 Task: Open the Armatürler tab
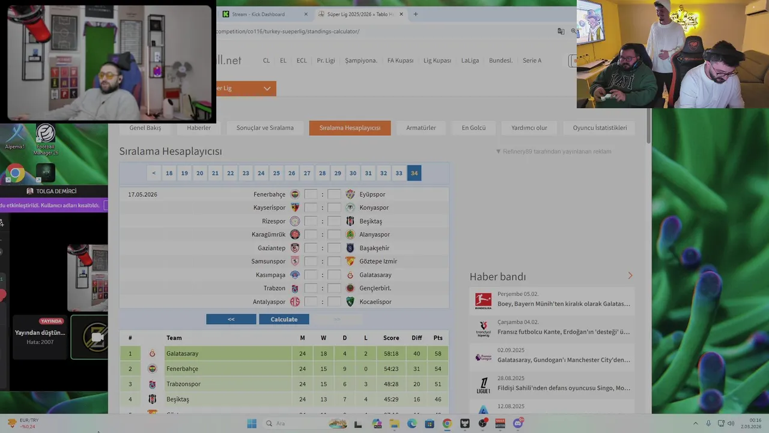point(421,127)
